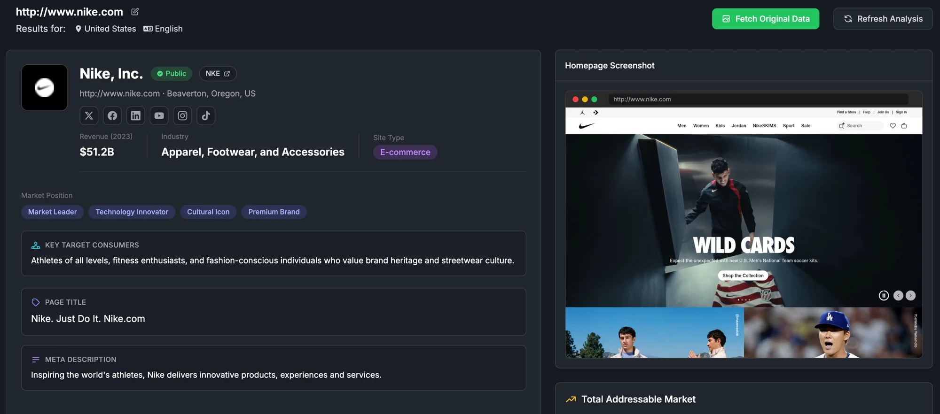Go to next slide in homepage carousel

911,295
